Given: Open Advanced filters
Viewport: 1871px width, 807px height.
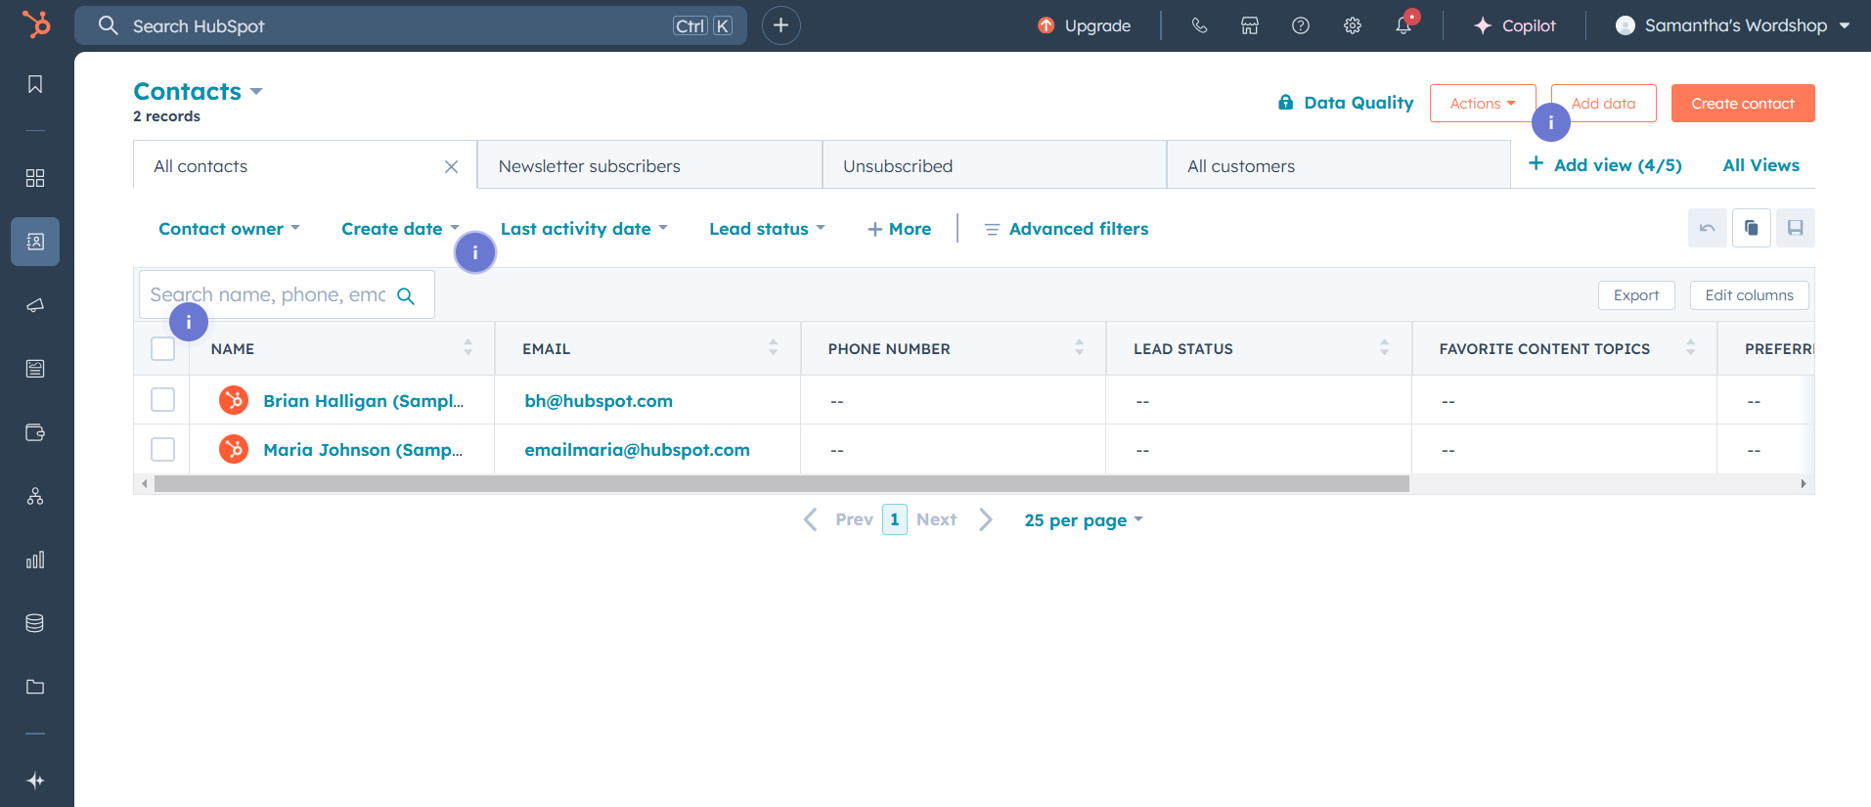Looking at the screenshot, I should (x=1066, y=229).
